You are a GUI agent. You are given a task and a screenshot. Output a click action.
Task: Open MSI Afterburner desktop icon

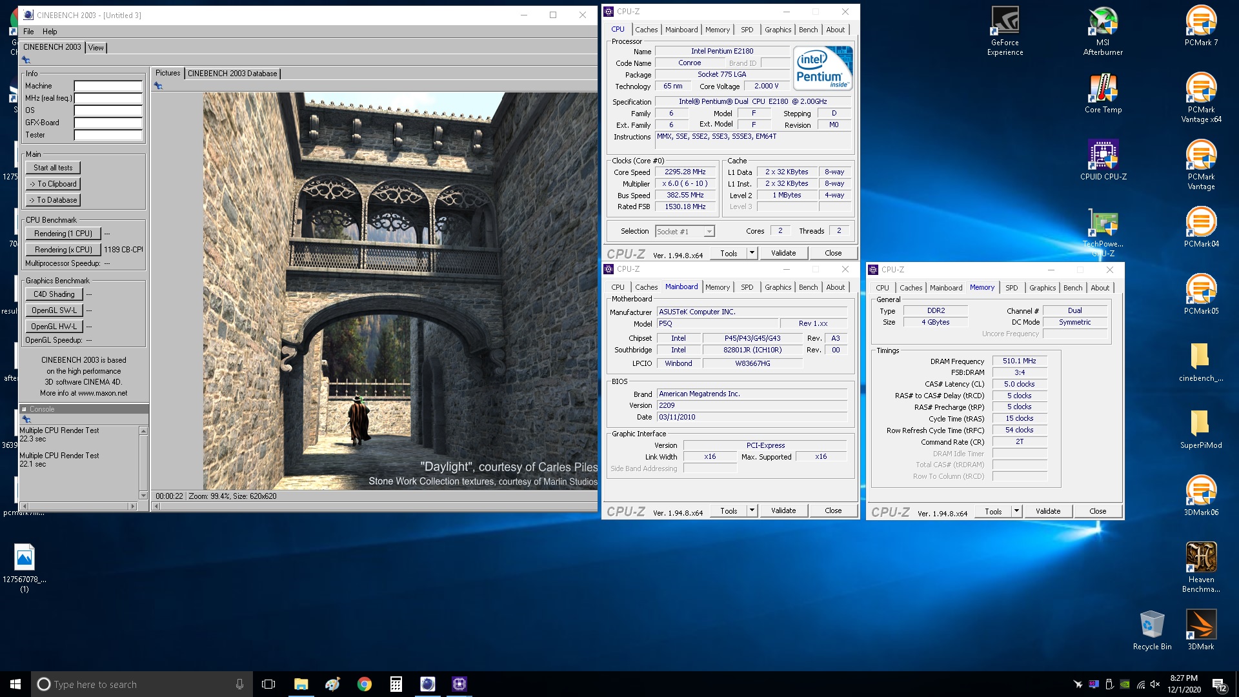pyautogui.click(x=1103, y=31)
